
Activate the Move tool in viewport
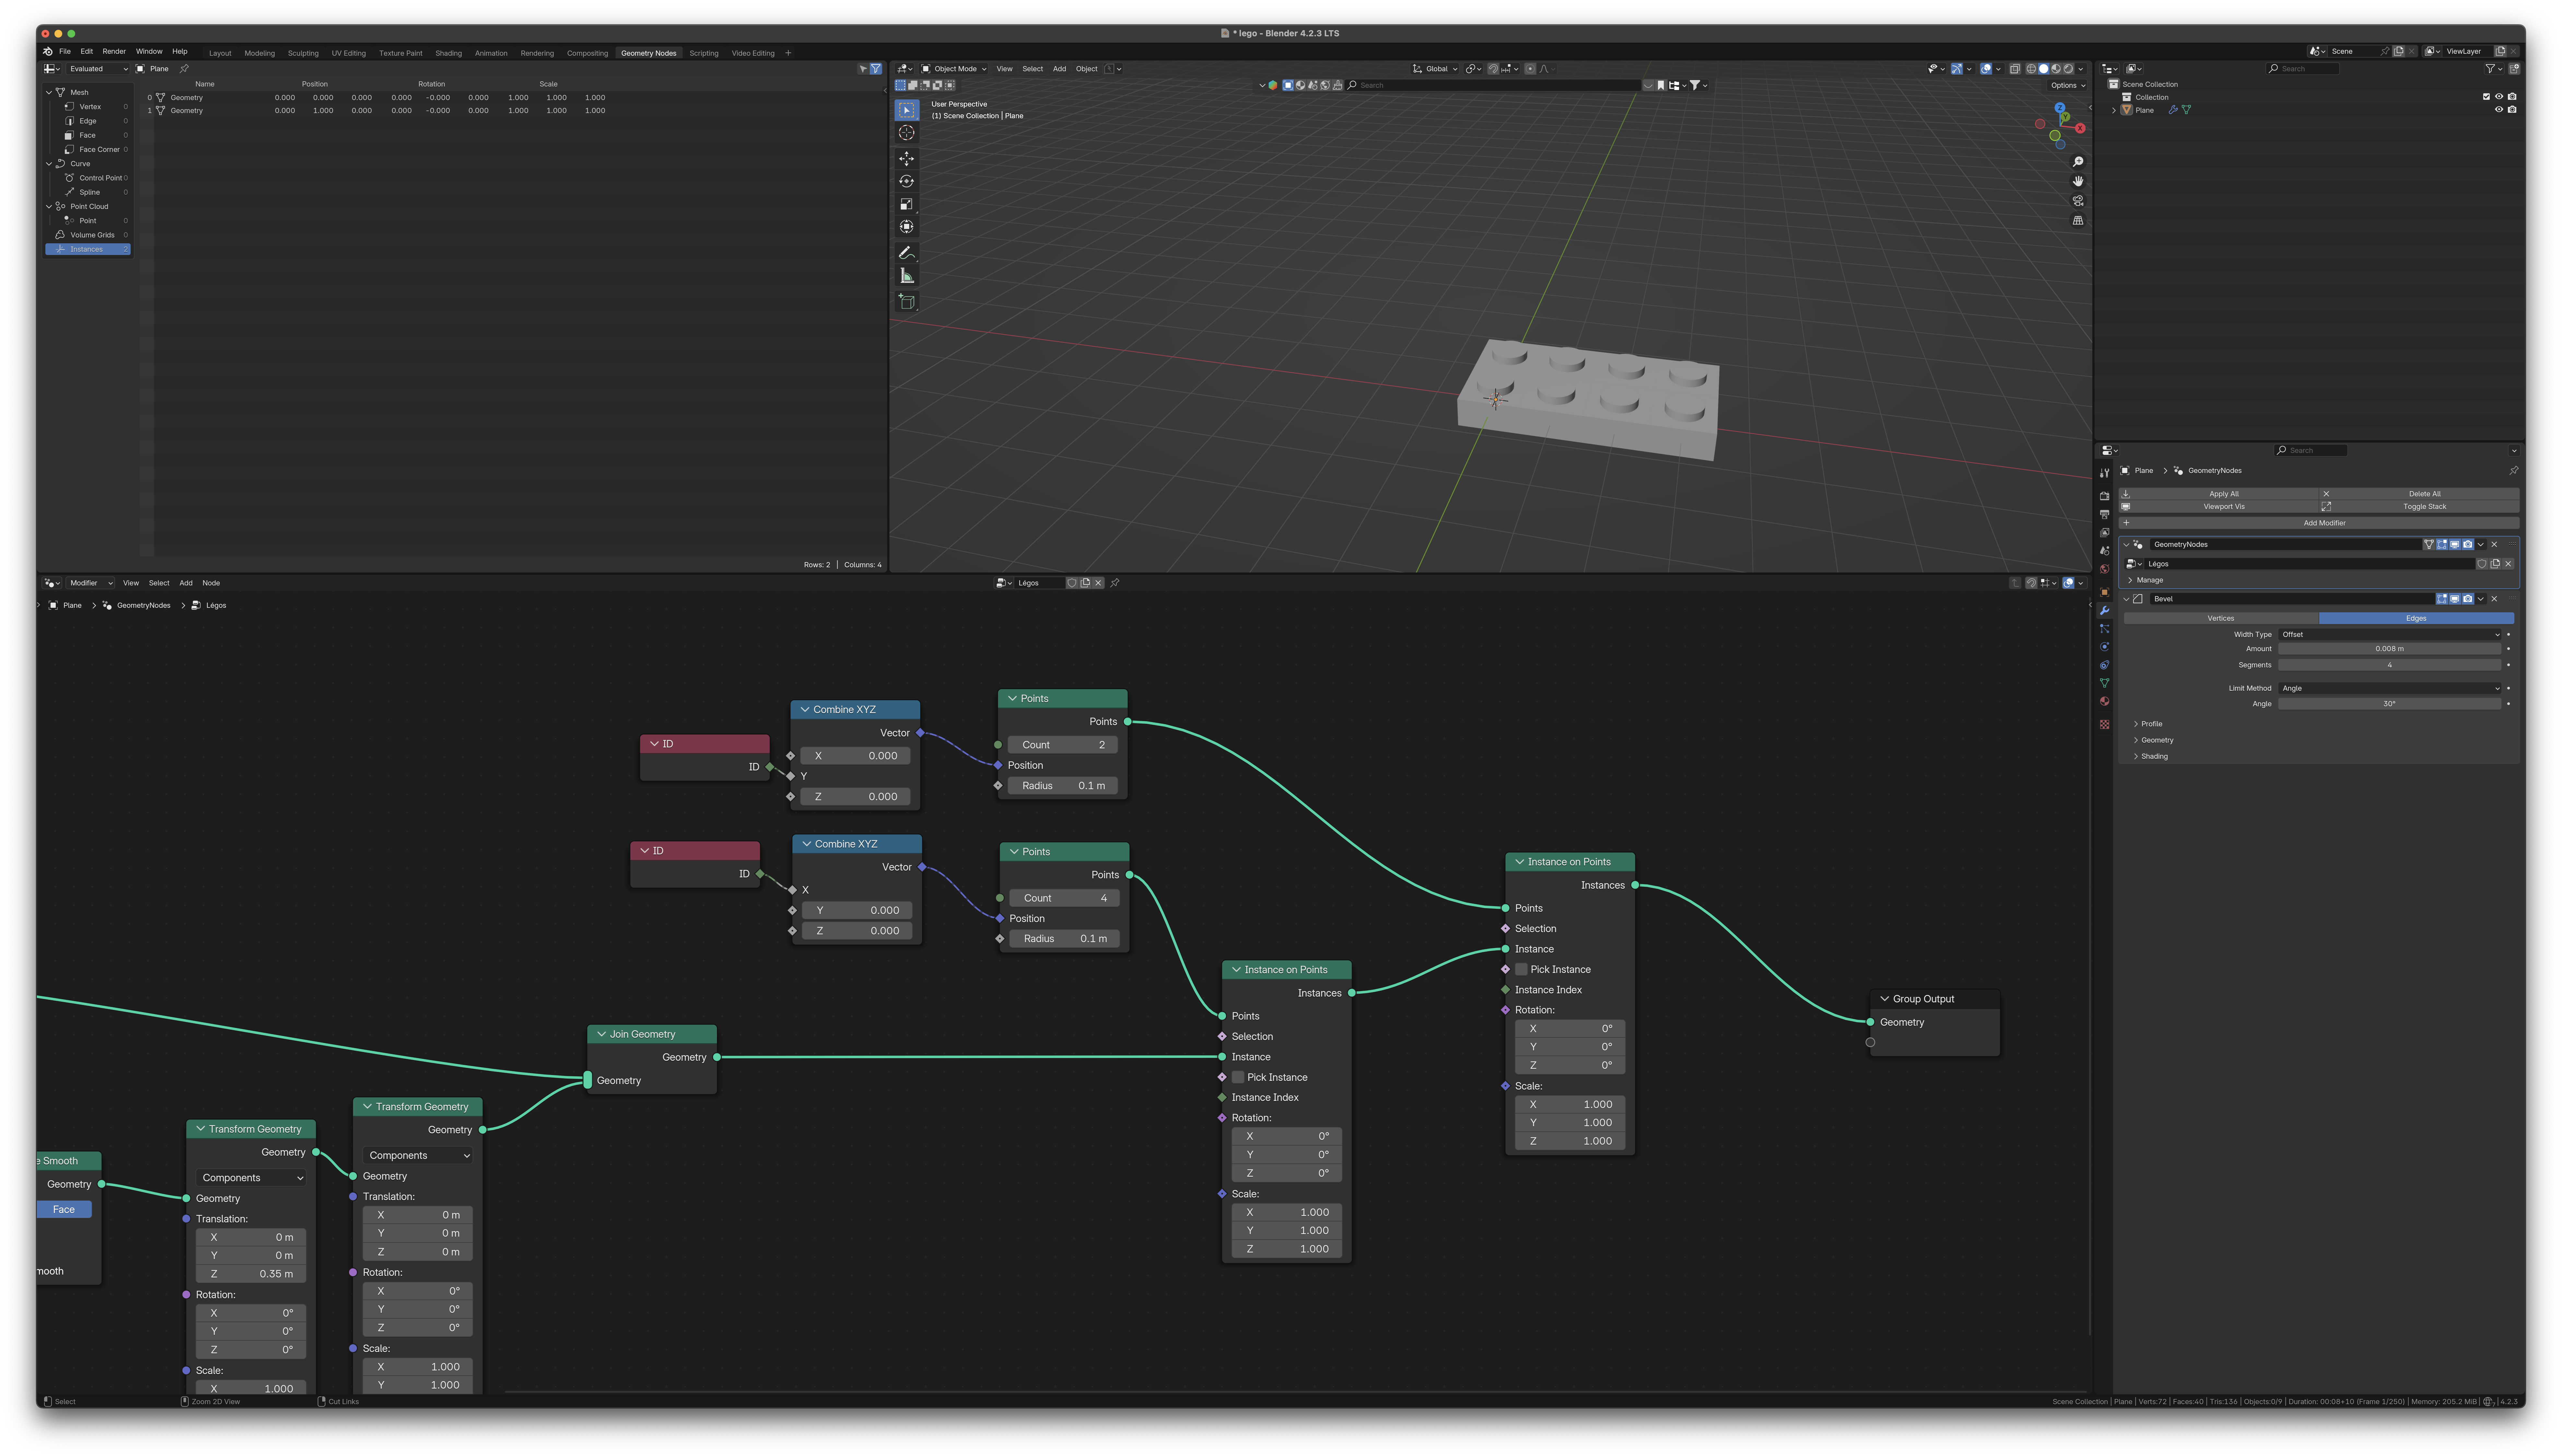pyautogui.click(x=906, y=159)
